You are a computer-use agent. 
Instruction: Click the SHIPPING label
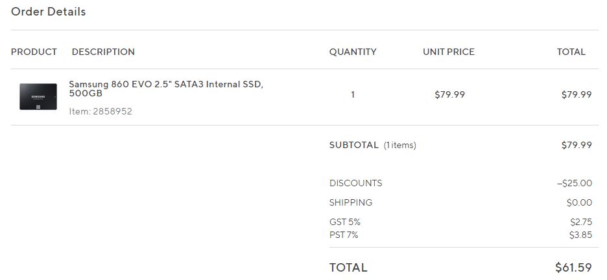(x=351, y=202)
